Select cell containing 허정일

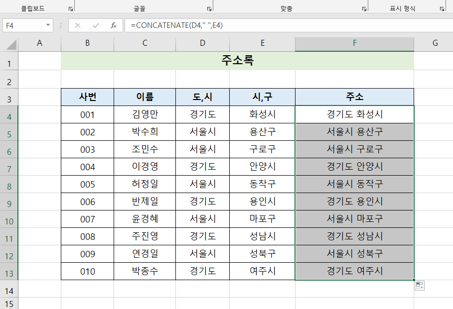tap(145, 184)
